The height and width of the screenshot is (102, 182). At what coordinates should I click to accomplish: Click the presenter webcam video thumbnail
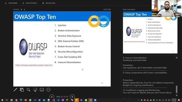click(167, 8)
